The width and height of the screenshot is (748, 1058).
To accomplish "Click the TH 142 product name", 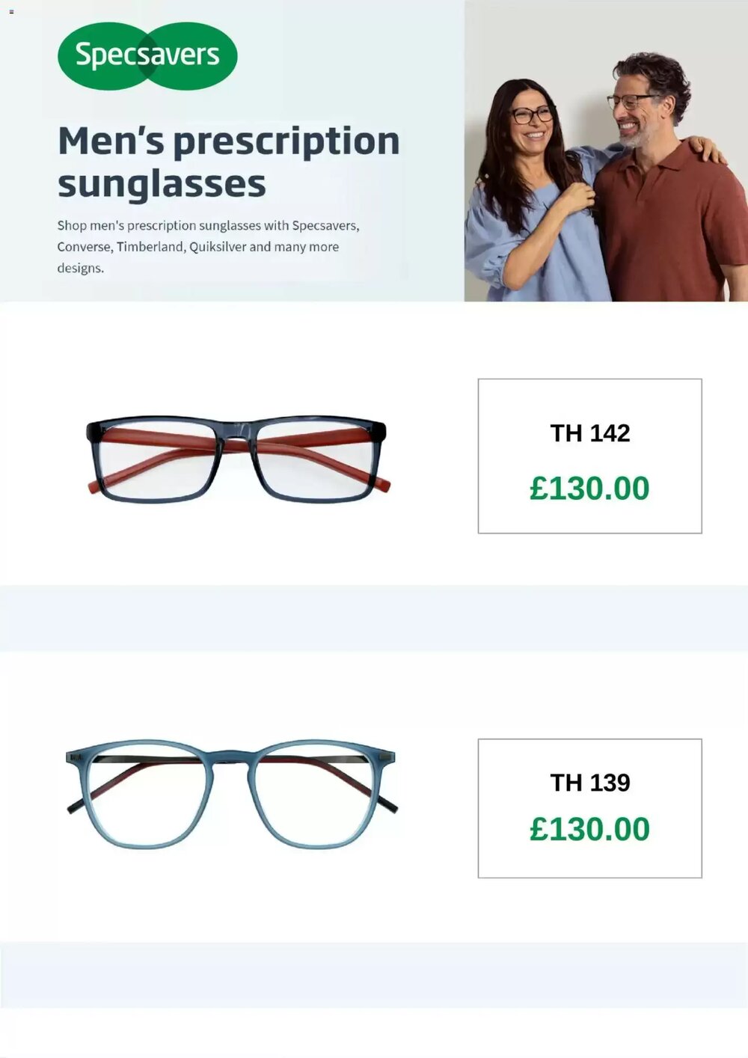I will [x=590, y=433].
